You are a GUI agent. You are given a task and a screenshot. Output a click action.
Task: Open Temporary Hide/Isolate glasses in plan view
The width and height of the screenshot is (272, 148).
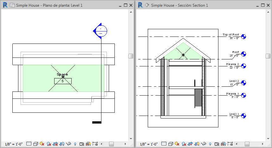69,144
